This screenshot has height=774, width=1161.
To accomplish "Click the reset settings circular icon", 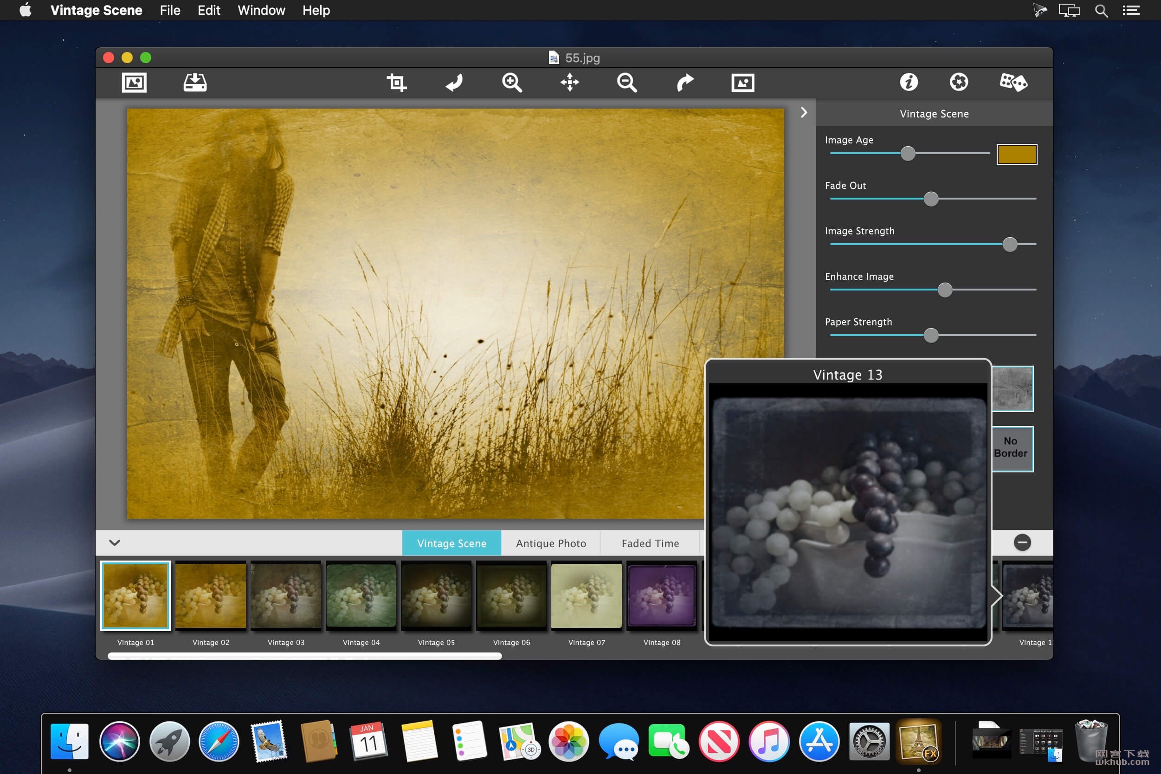I will pyautogui.click(x=959, y=82).
